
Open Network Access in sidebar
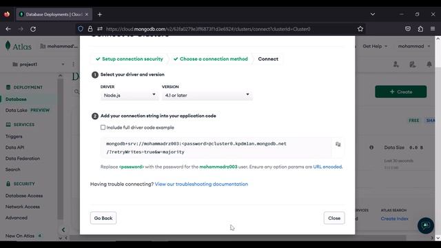coord(23,207)
